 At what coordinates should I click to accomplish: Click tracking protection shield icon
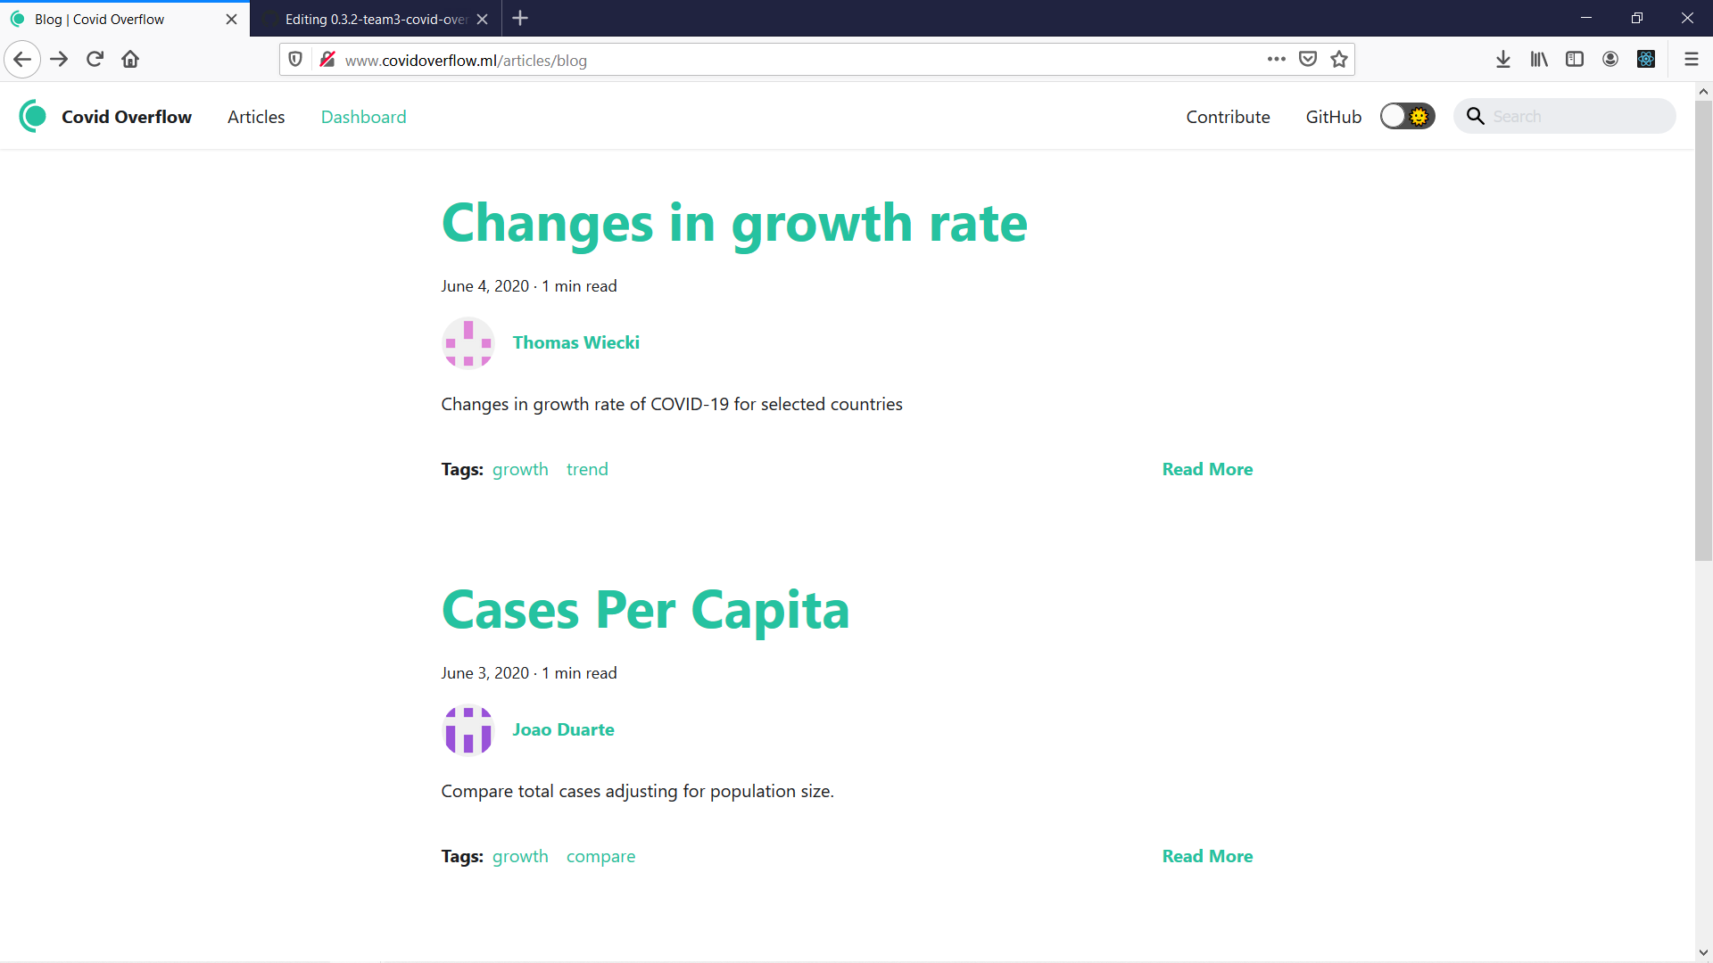295,60
